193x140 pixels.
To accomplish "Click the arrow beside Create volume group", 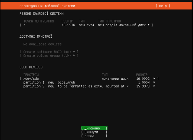I will (74, 56).
